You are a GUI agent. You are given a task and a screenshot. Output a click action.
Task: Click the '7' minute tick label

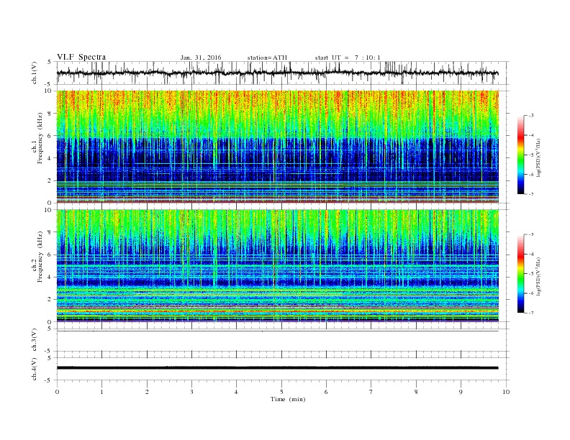pos(371,392)
